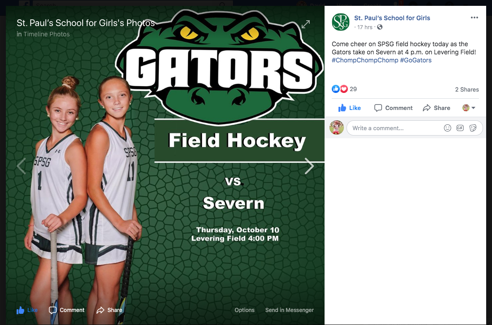Expand the comment-as profile selector dropdown
Image resolution: width=492 pixels, height=325 pixels.
(469, 108)
